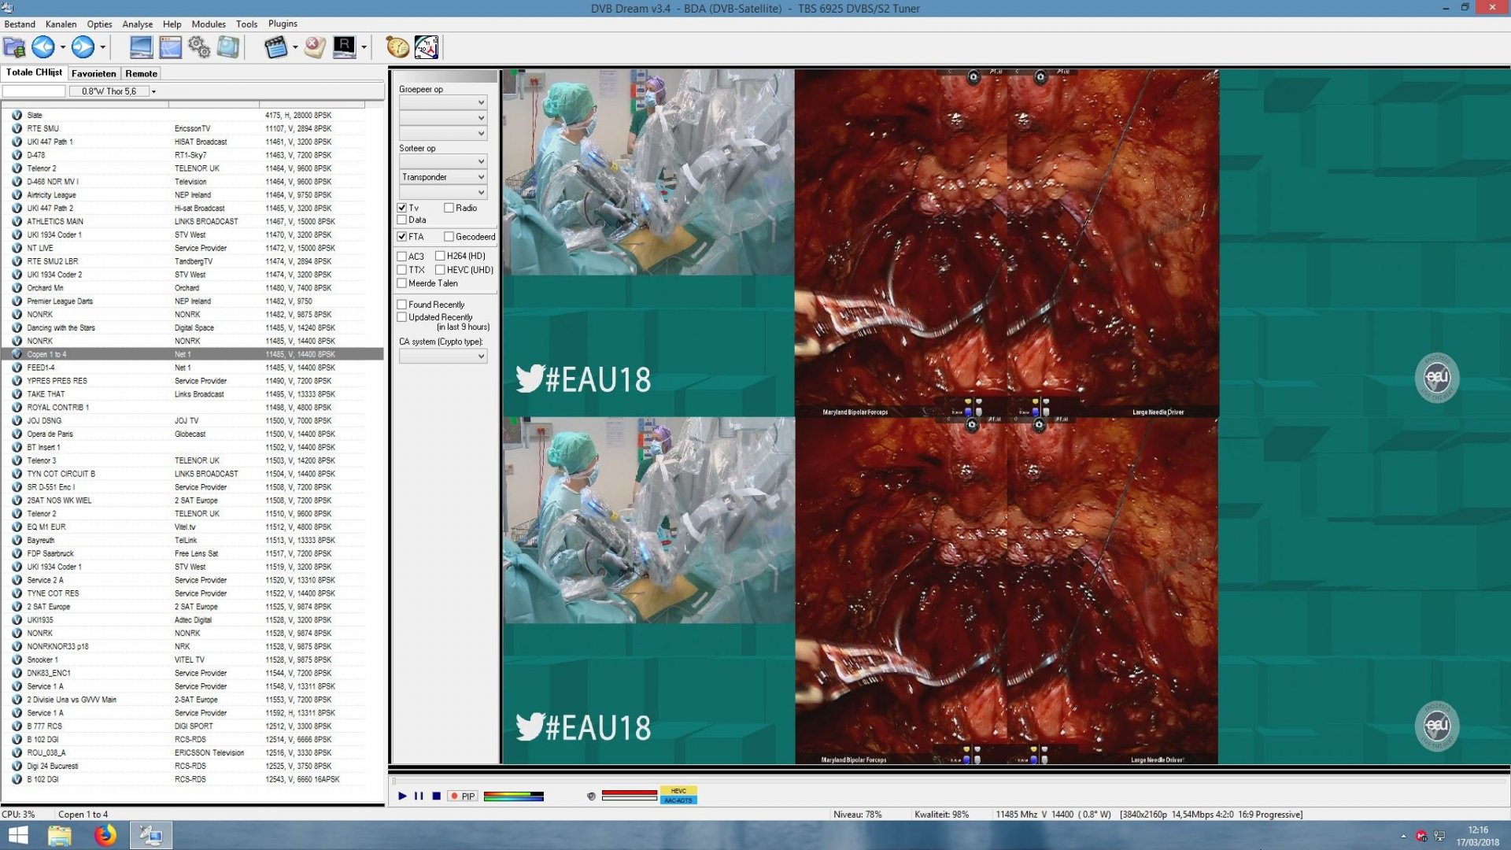
Task: Enable the HEVC (UHD) filter checkbox
Action: (x=440, y=269)
